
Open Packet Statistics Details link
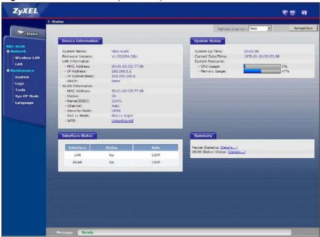click(x=229, y=147)
